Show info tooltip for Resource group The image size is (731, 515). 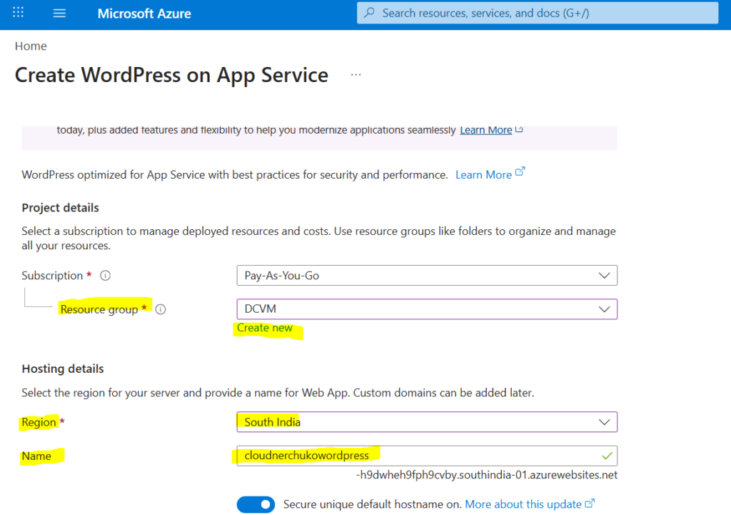click(161, 309)
